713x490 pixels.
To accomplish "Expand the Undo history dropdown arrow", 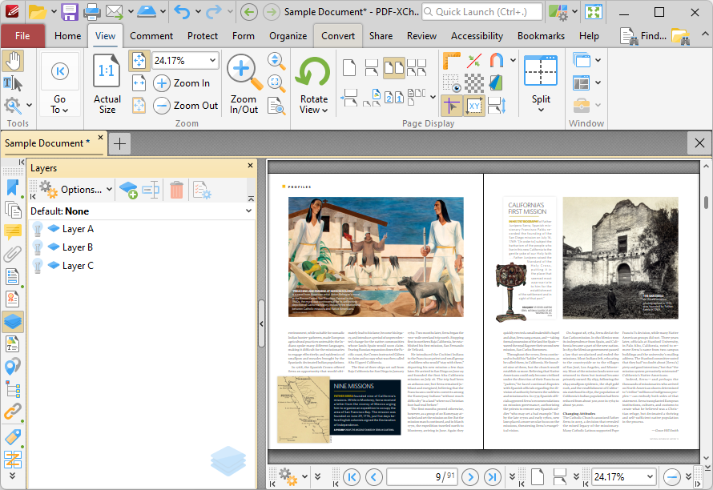I will (198, 12).
